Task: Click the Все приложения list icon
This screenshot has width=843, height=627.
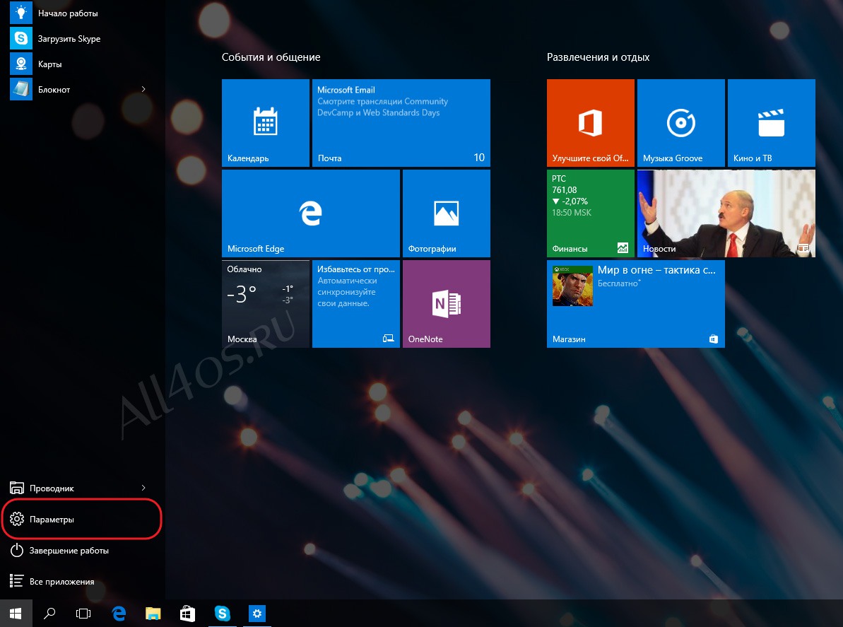Action: coord(17,581)
